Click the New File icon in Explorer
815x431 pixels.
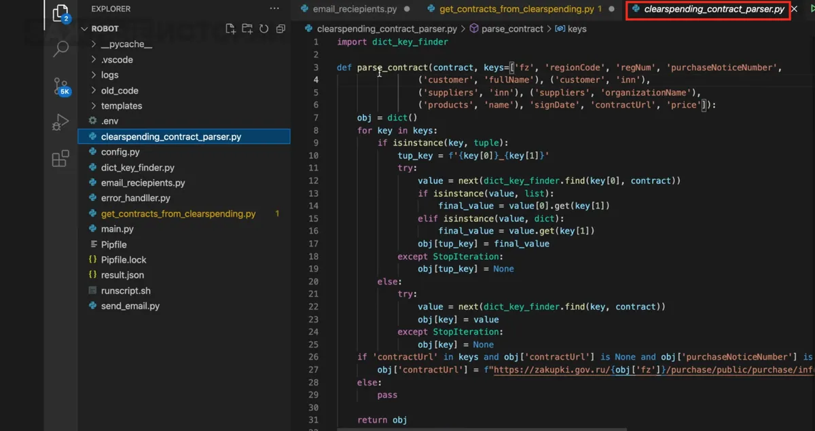tap(231, 29)
